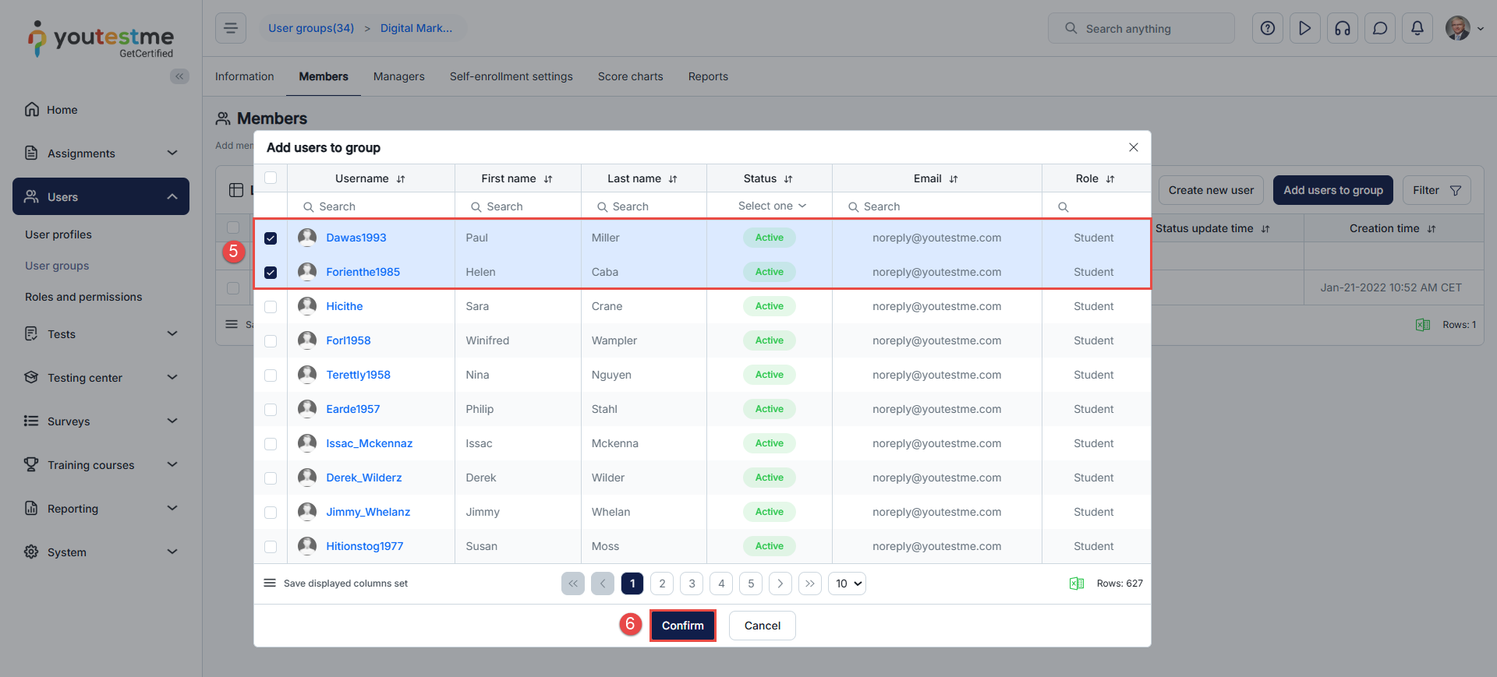Click the notifications bell icon

[x=1417, y=29]
